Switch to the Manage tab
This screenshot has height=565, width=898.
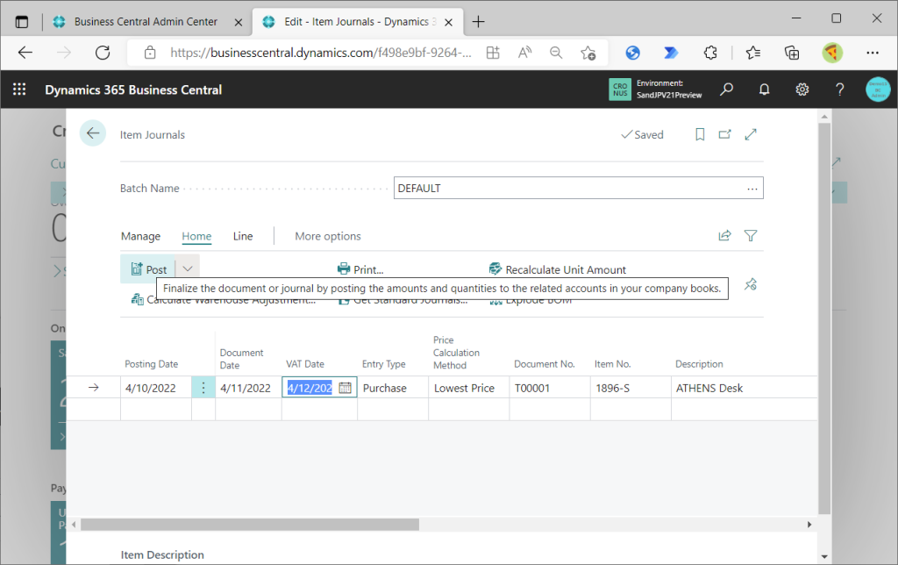140,236
